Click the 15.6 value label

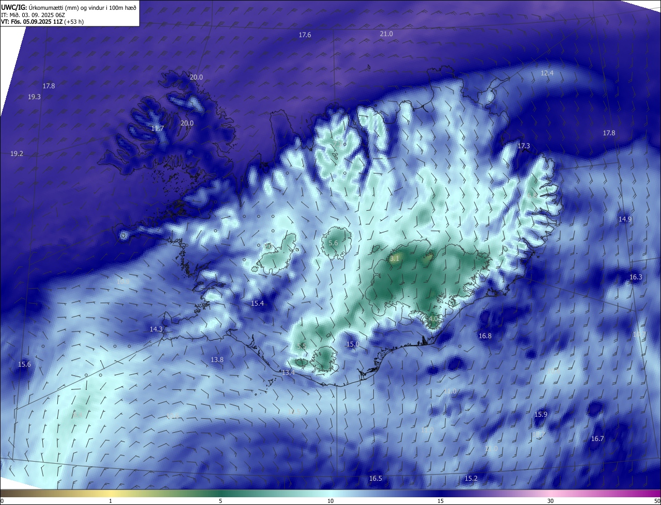24,365
